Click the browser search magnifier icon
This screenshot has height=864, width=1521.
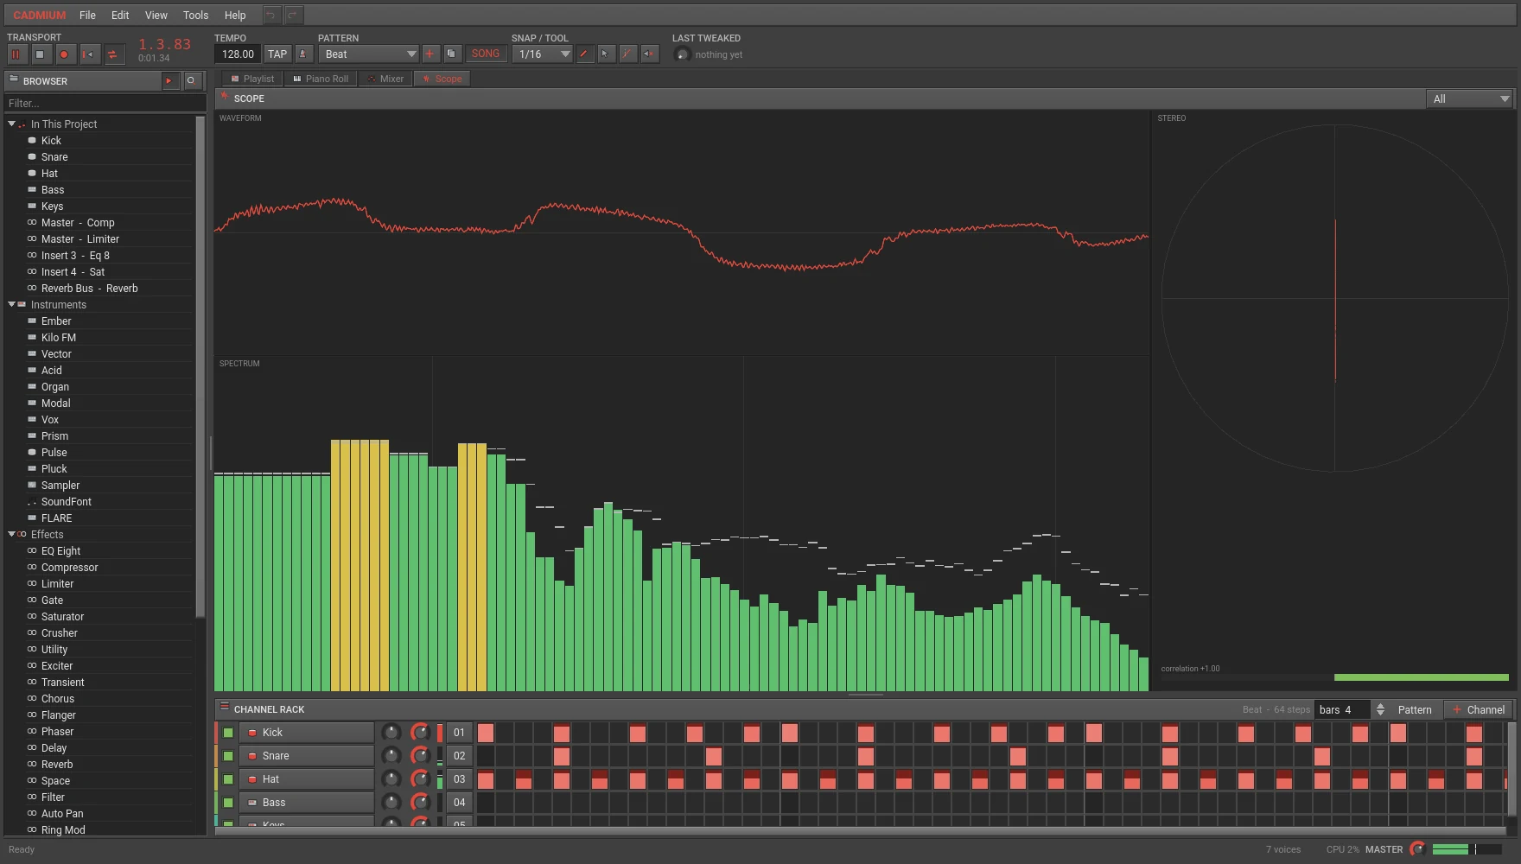(191, 80)
